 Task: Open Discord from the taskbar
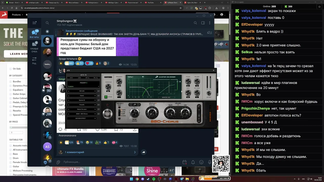coord(143,179)
